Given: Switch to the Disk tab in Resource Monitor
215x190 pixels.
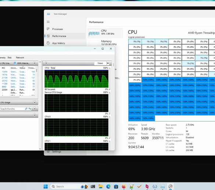Looking at the screenshot, I should (10, 57).
